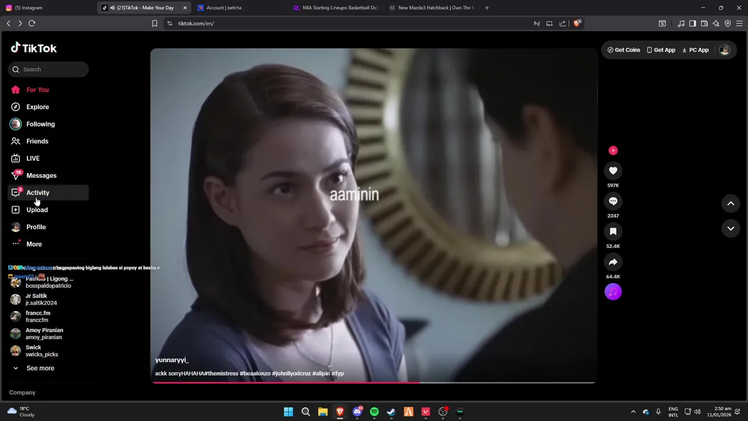Bookmark this page in the address bar
The height and width of the screenshot is (421, 748).
(x=154, y=23)
